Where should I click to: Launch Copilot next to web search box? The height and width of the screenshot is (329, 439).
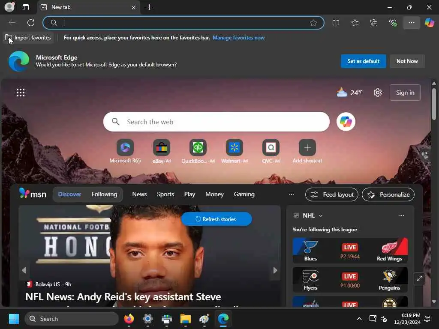tap(346, 122)
